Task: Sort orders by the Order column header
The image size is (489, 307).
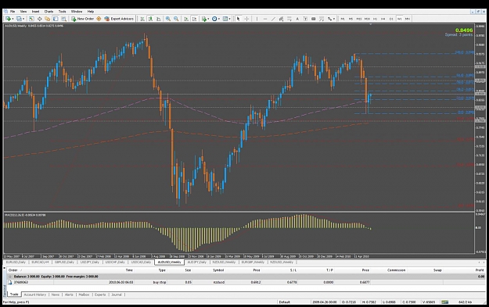Action: (13, 270)
